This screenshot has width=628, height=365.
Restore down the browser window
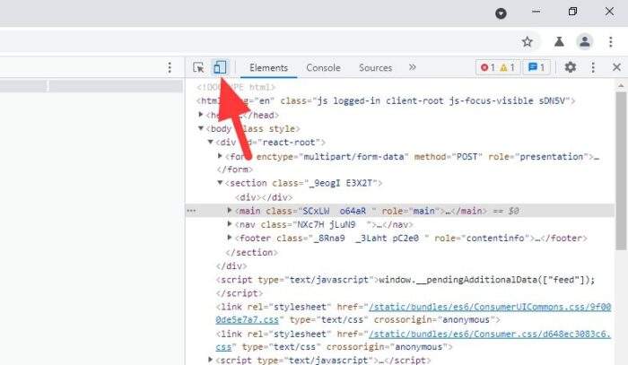tap(572, 11)
